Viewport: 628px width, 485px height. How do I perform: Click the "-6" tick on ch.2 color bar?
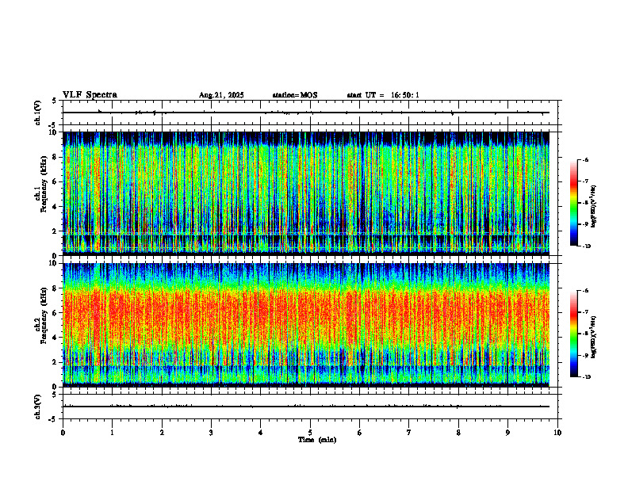pyautogui.click(x=585, y=291)
